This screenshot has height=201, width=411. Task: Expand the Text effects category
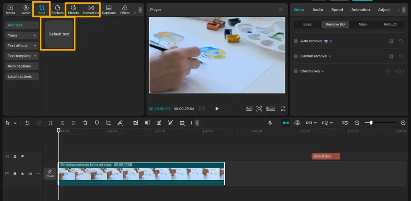tap(22, 46)
